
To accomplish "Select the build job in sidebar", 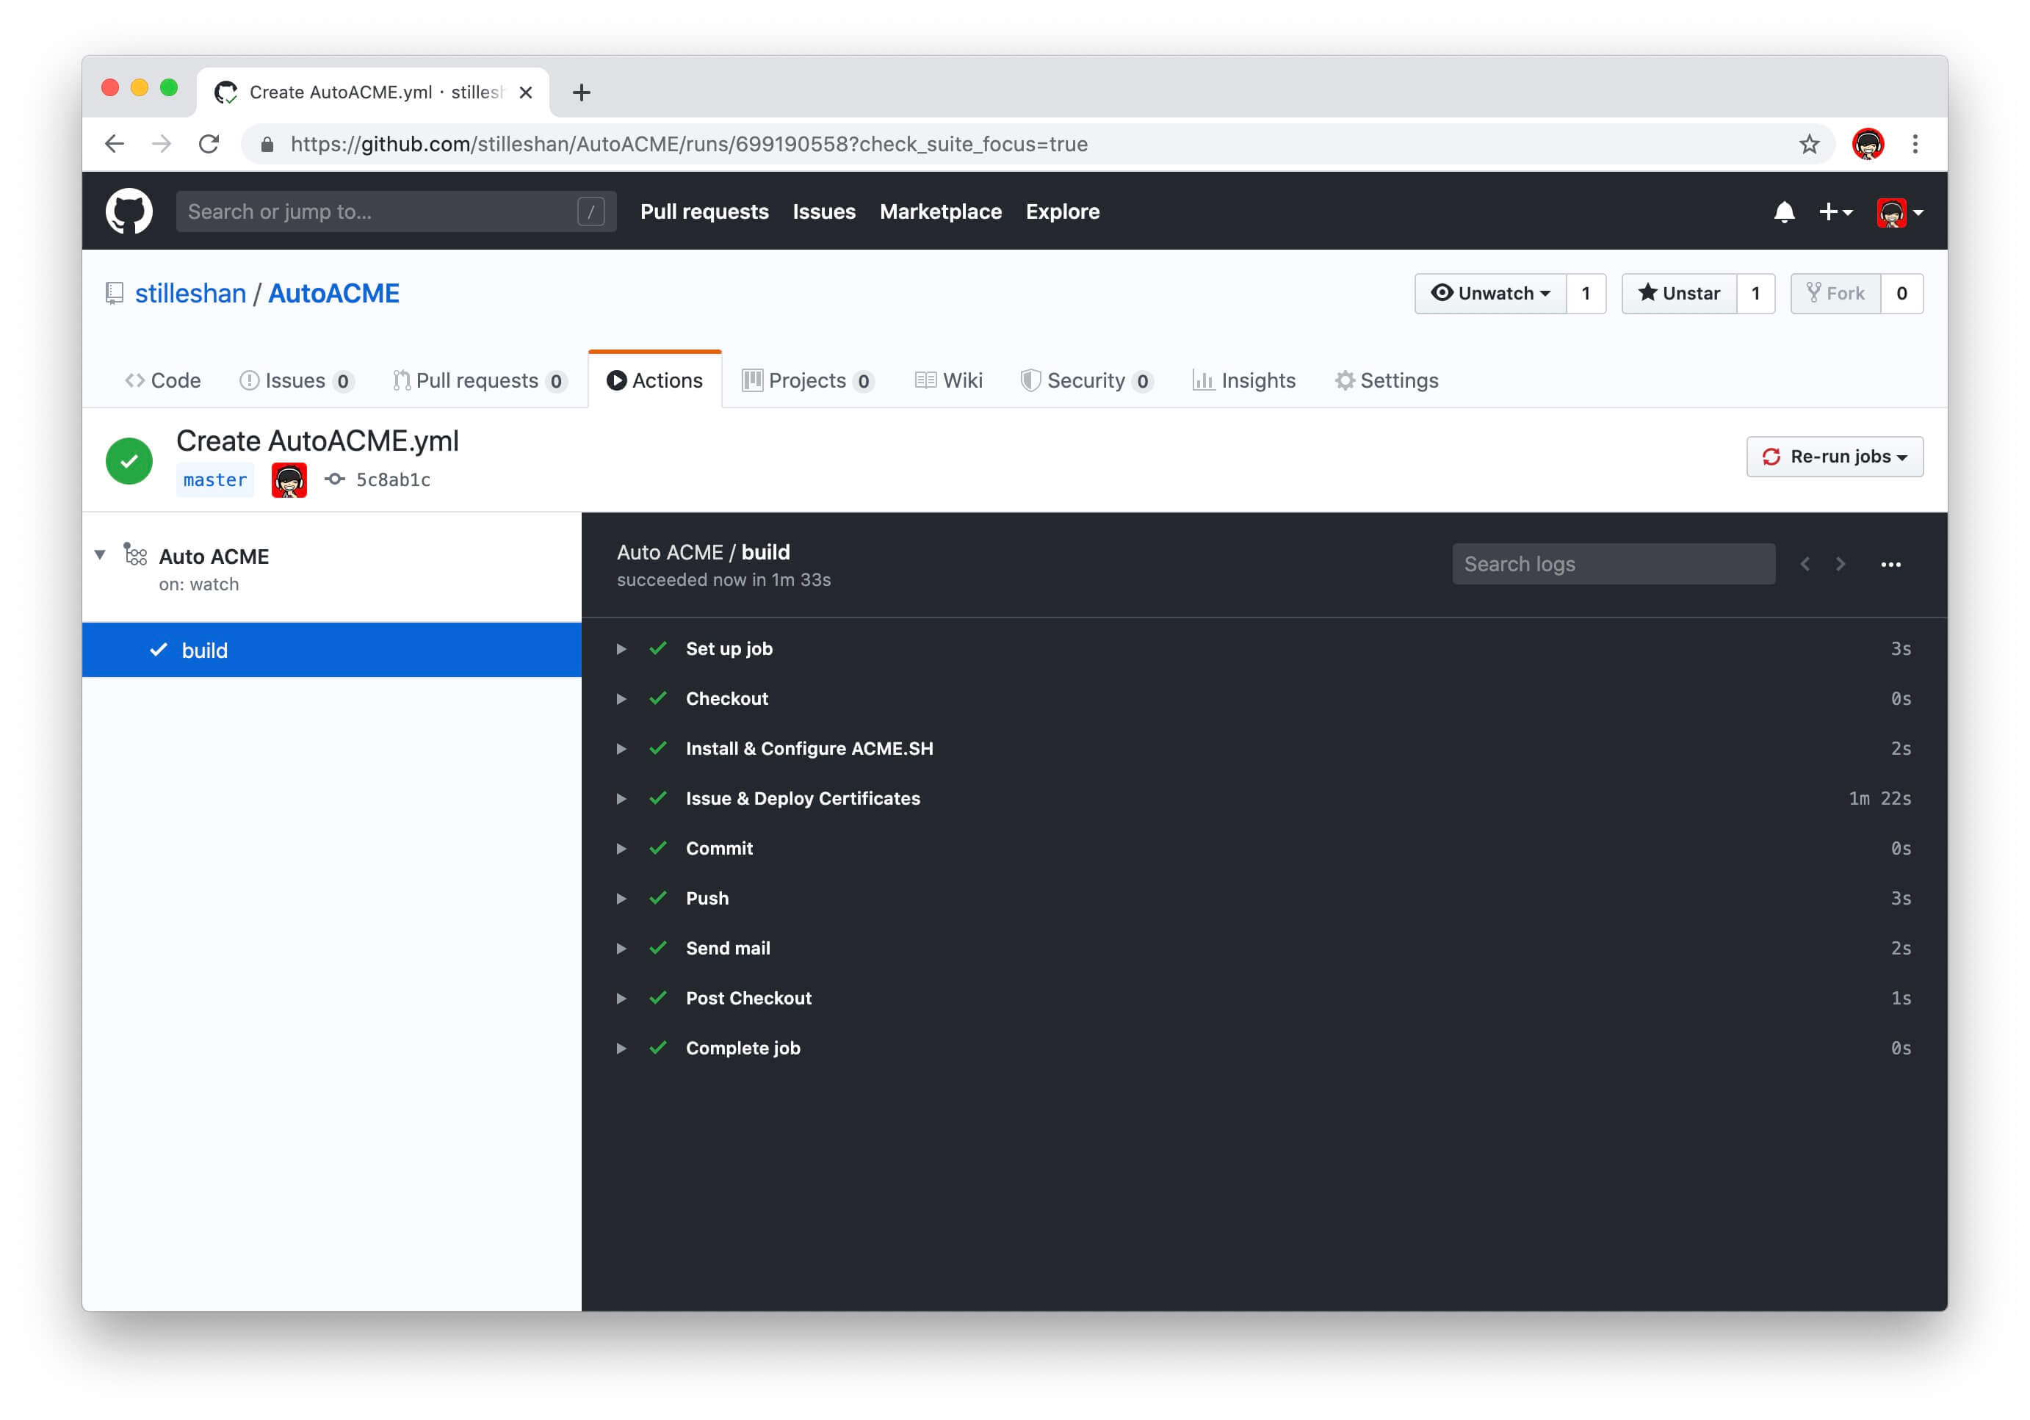I will point(331,651).
